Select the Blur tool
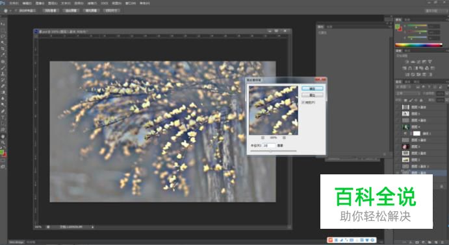The image size is (449, 245). [3, 99]
